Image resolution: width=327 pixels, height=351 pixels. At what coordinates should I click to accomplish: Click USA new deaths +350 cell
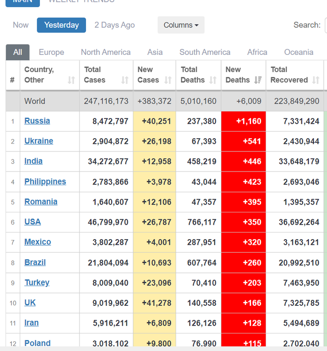pos(244,222)
